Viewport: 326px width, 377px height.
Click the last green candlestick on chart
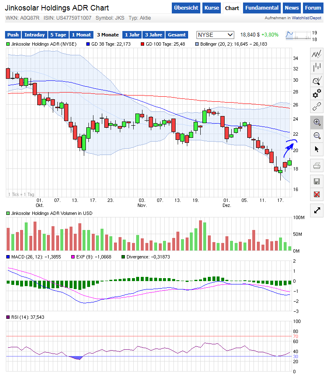290,163
